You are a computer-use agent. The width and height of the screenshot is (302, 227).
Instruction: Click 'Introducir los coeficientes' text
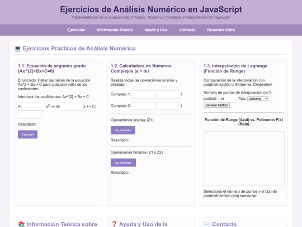53,97
